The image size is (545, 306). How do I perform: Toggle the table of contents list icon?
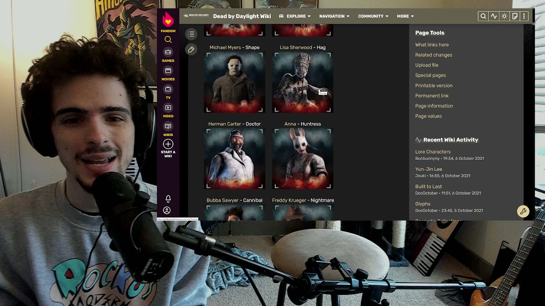point(191,34)
